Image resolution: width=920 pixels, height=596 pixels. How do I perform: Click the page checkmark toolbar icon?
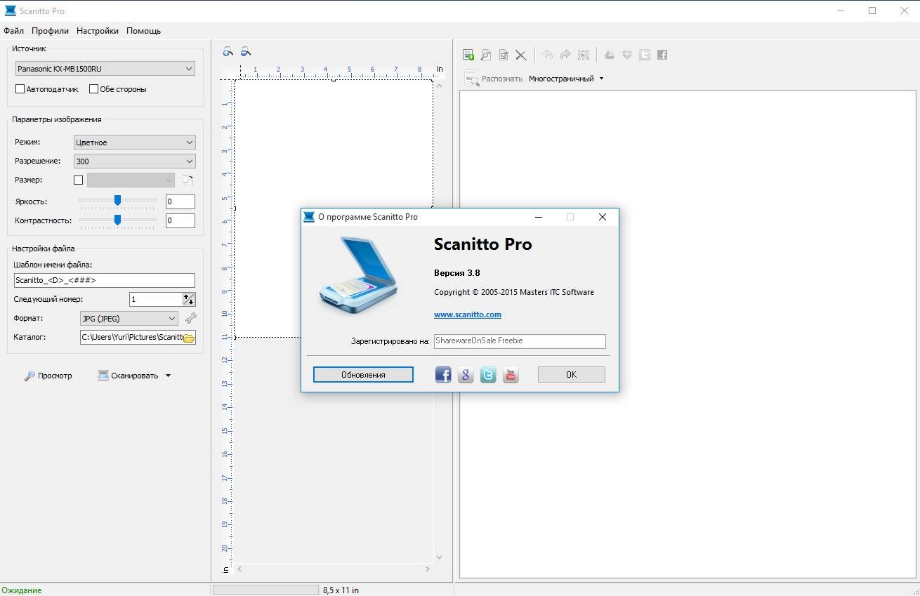[504, 55]
